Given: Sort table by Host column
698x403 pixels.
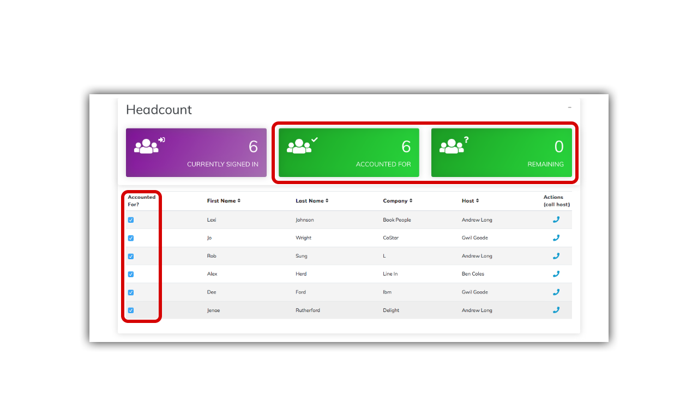Looking at the screenshot, I should pos(470,201).
